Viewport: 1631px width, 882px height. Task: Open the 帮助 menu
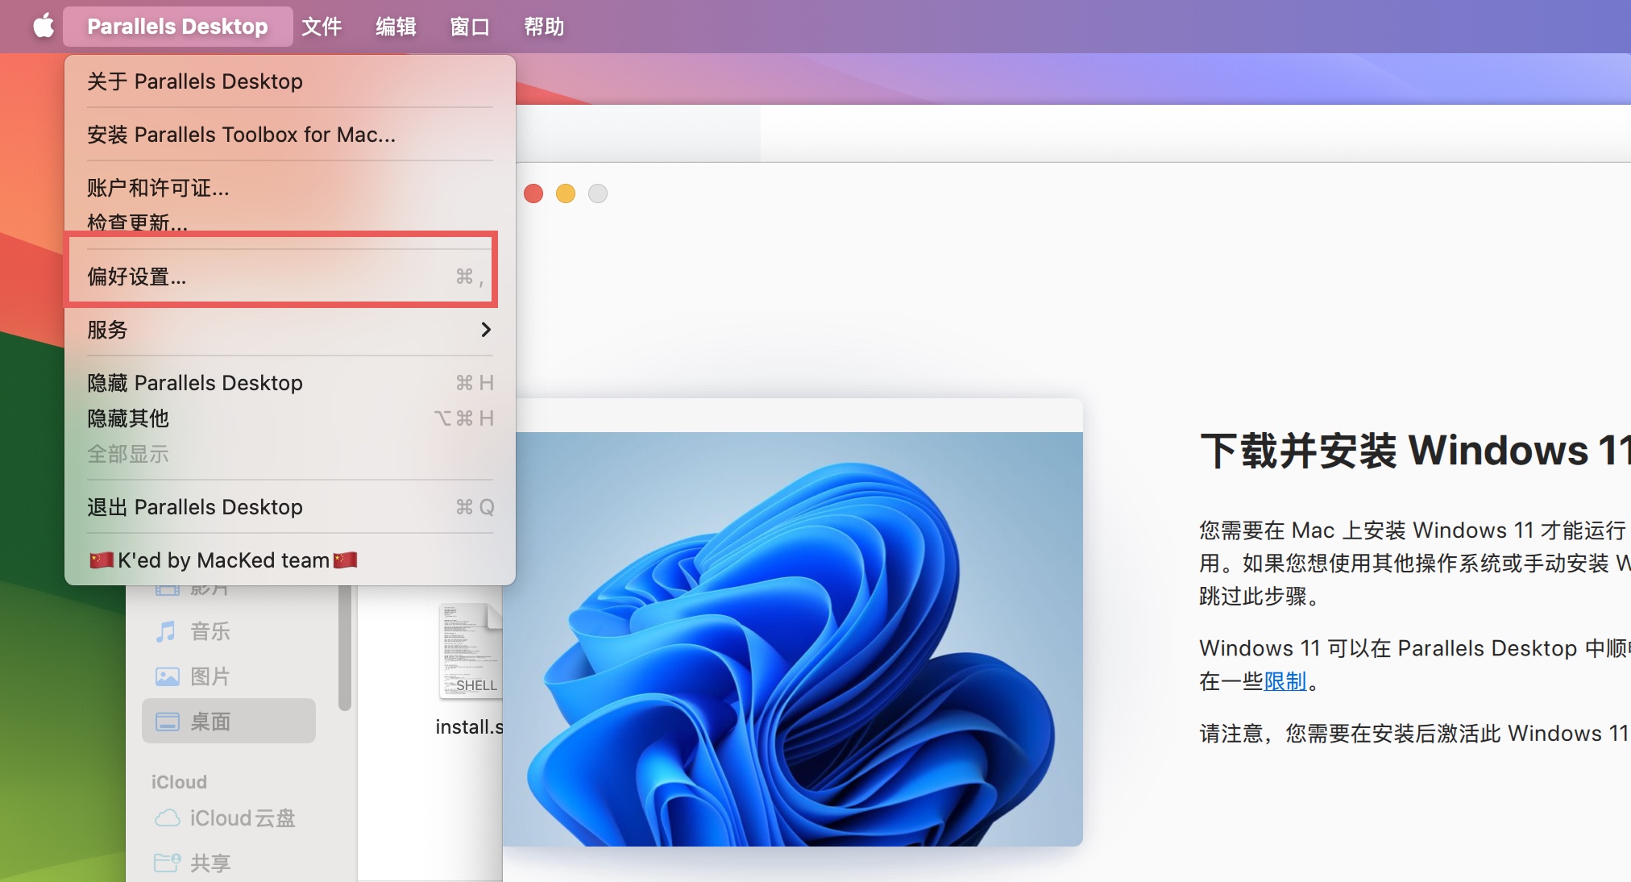544,27
